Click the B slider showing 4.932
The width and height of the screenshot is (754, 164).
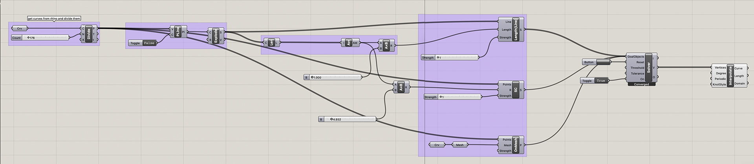350,119
